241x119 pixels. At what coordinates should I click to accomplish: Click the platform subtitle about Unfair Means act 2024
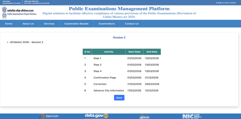click(119, 15)
